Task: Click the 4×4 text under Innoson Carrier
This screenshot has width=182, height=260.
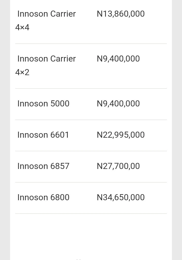Action: (22, 27)
